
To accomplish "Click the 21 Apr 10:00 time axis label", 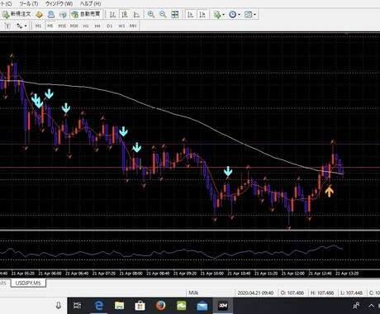I will [x=211, y=274].
